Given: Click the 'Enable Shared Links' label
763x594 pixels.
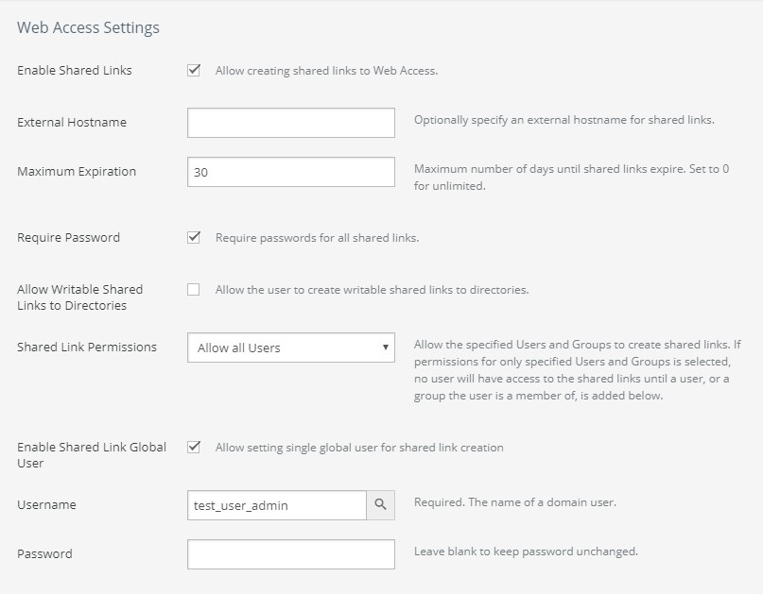Looking at the screenshot, I should (x=75, y=71).
